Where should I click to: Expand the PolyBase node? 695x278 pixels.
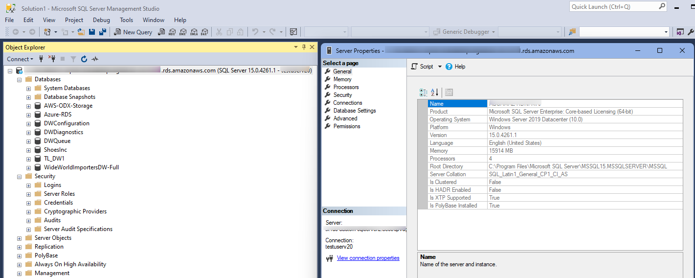click(x=19, y=255)
